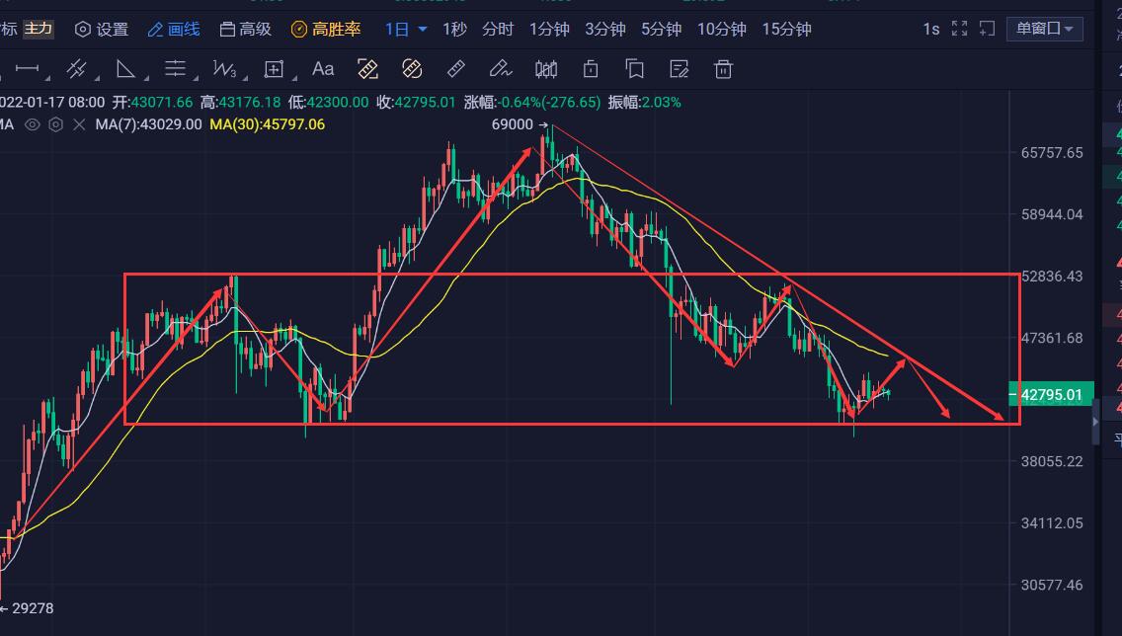This screenshot has height=636, width=1122.
Task: Click the trash can delete drawings icon
Action: (x=723, y=69)
